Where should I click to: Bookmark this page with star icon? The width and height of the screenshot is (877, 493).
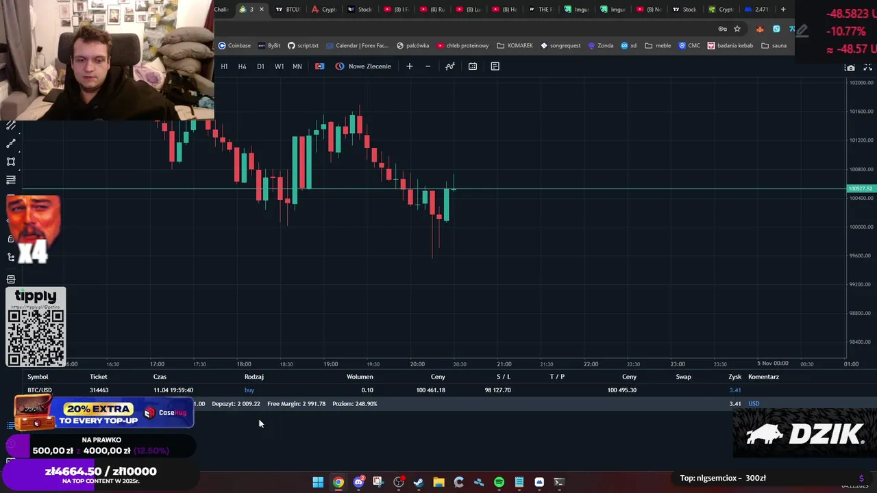point(737,29)
